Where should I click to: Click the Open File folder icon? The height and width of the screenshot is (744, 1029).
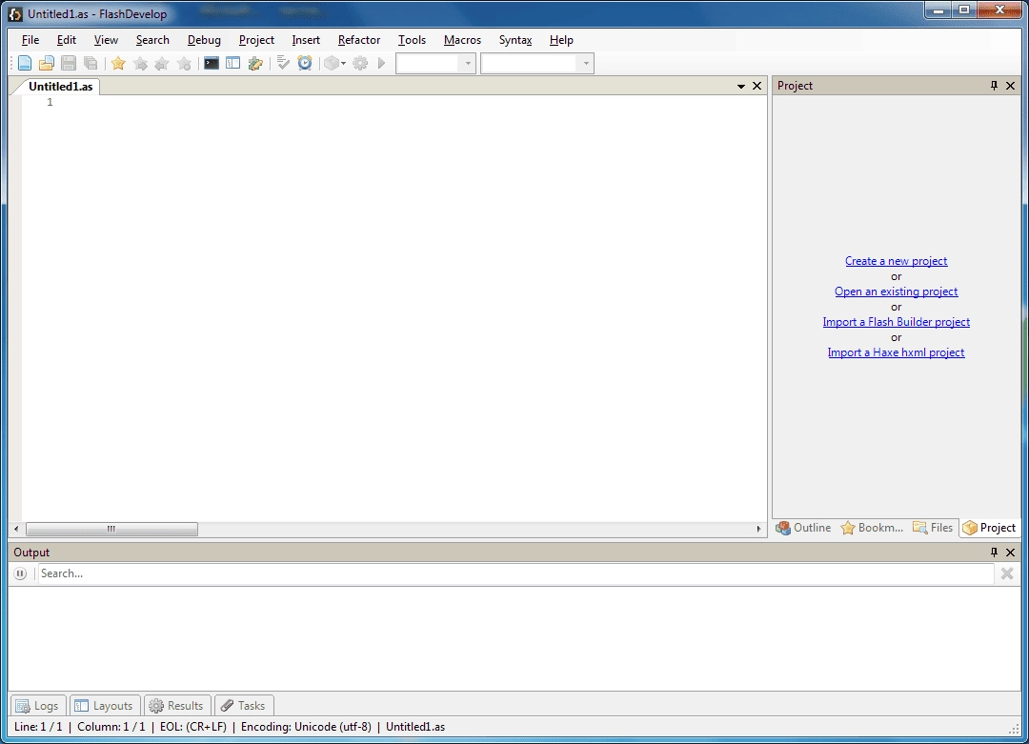point(46,63)
